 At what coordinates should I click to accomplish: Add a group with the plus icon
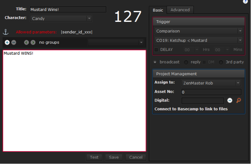coord(7,43)
